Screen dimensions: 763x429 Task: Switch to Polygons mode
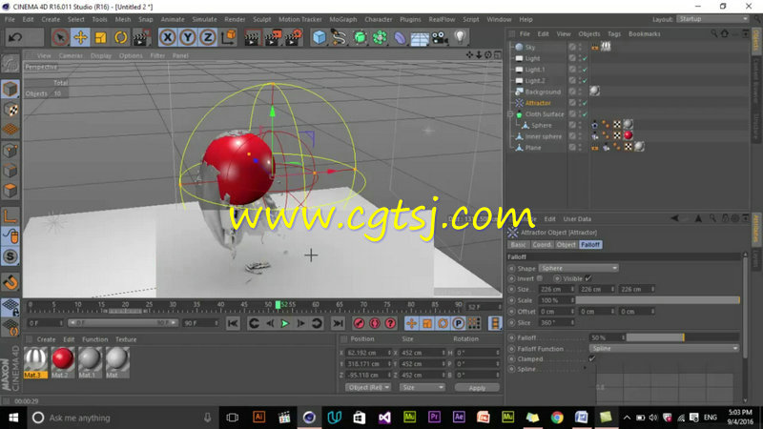(x=10, y=190)
